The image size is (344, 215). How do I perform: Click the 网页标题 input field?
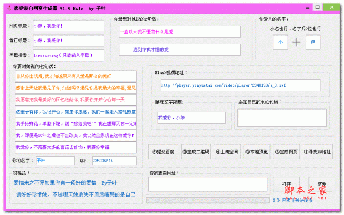coord(68,26)
